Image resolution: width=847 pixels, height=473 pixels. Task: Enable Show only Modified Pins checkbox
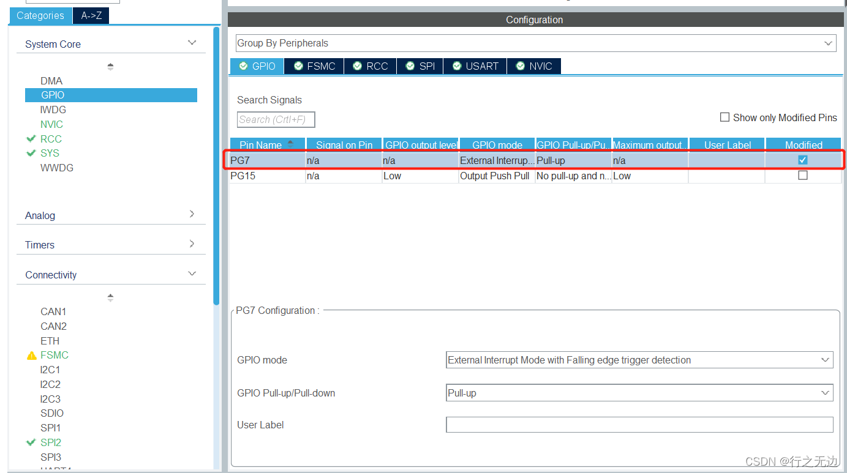pos(725,117)
